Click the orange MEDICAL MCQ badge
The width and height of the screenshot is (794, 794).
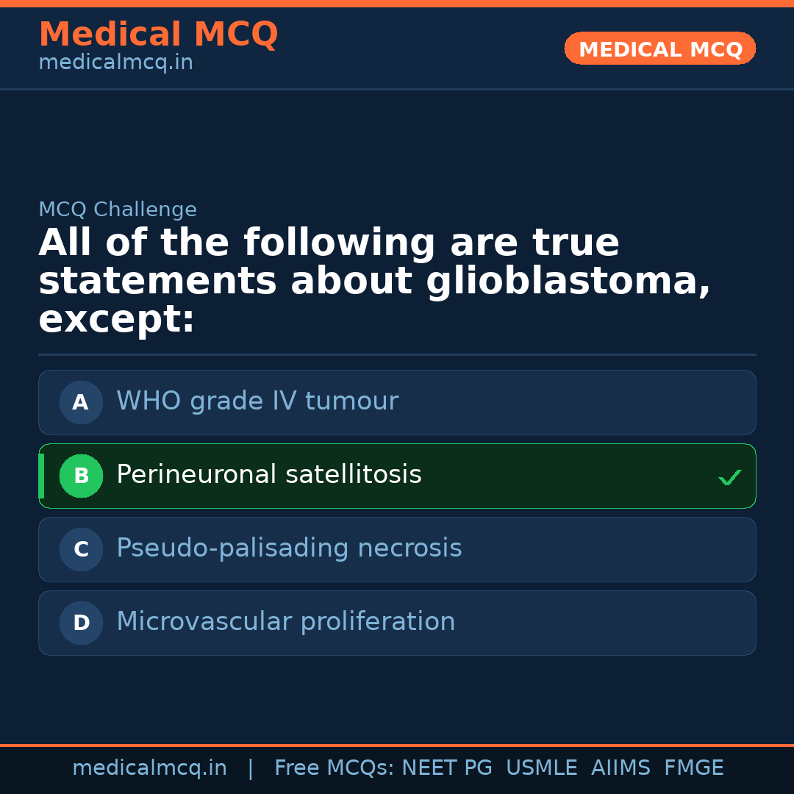pos(659,49)
